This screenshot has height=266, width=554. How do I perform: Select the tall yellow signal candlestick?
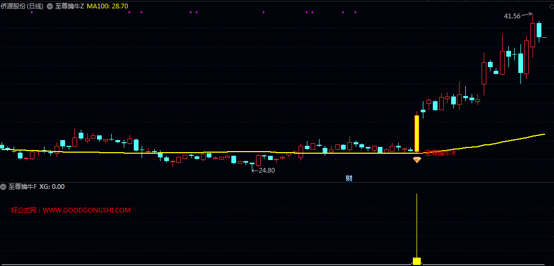[x=417, y=134]
